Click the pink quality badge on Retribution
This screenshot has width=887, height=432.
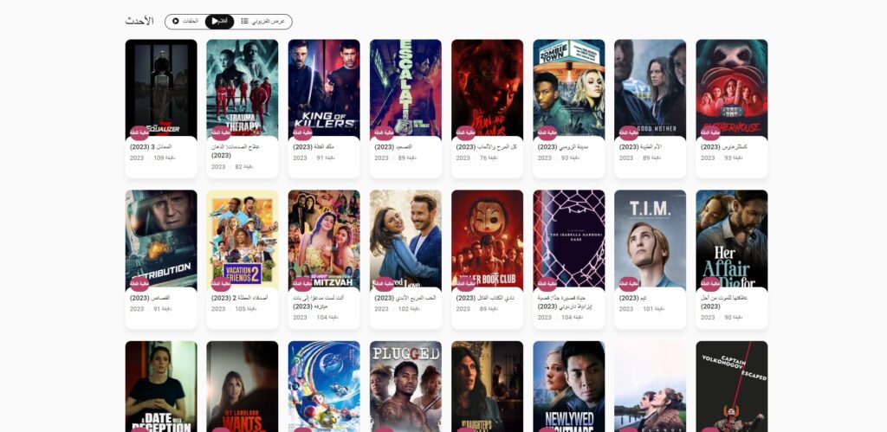click(x=139, y=284)
